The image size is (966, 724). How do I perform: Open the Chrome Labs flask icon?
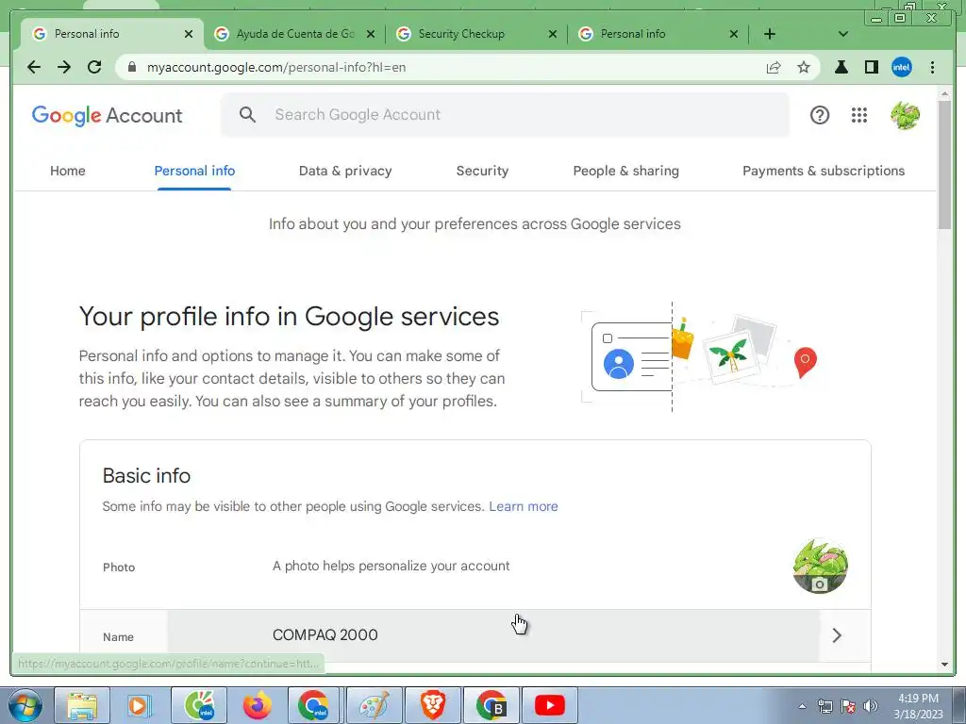coord(841,67)
